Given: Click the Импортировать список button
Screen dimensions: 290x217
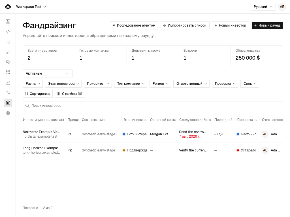Looking at the screenshot, I should (185, 25).
